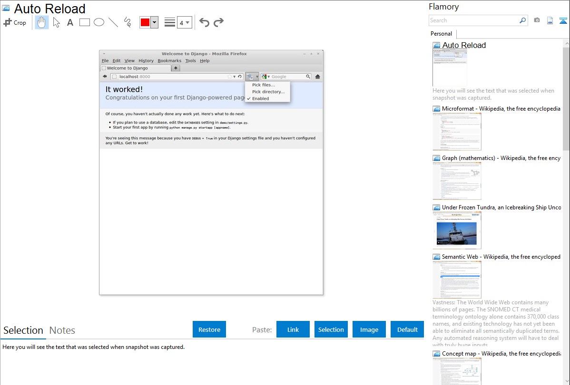Select the freehand scribble tool
The height and width of the screenshot is (385, 570).
pos(128,22)
